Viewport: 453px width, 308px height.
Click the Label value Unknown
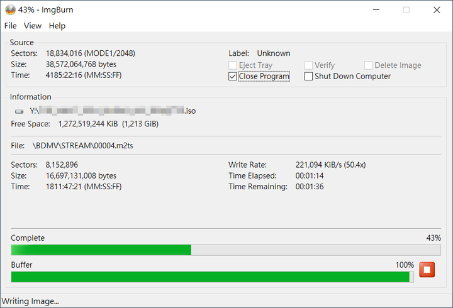coord(274,53)
